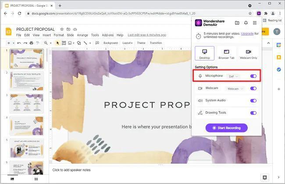Screen dimensions: 285x184
Task: Click the DemoAir extension icon in toolbar
Action: click(259, 13)
